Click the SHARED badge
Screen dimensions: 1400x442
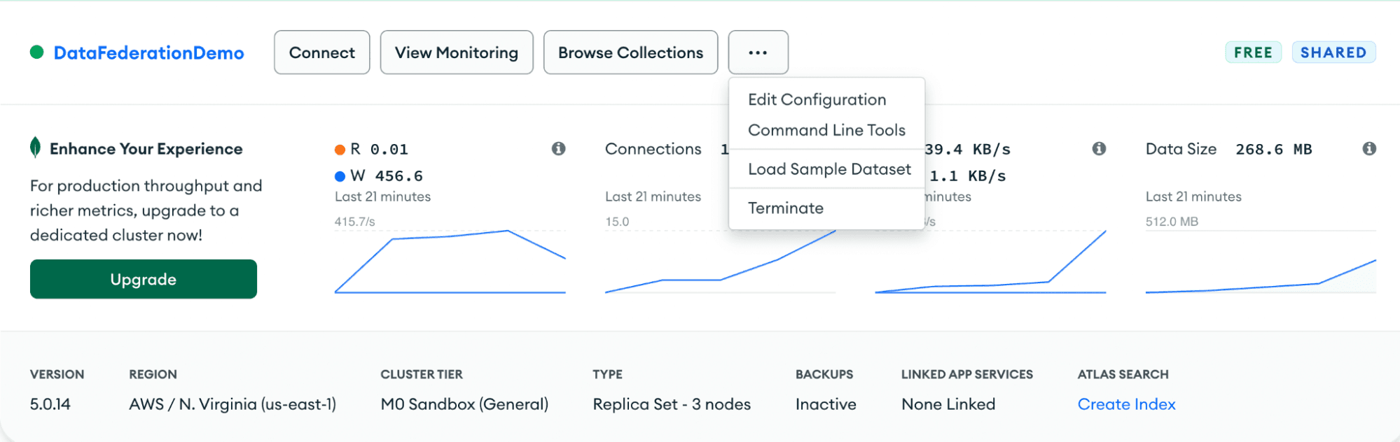(x=1333, y=52)
